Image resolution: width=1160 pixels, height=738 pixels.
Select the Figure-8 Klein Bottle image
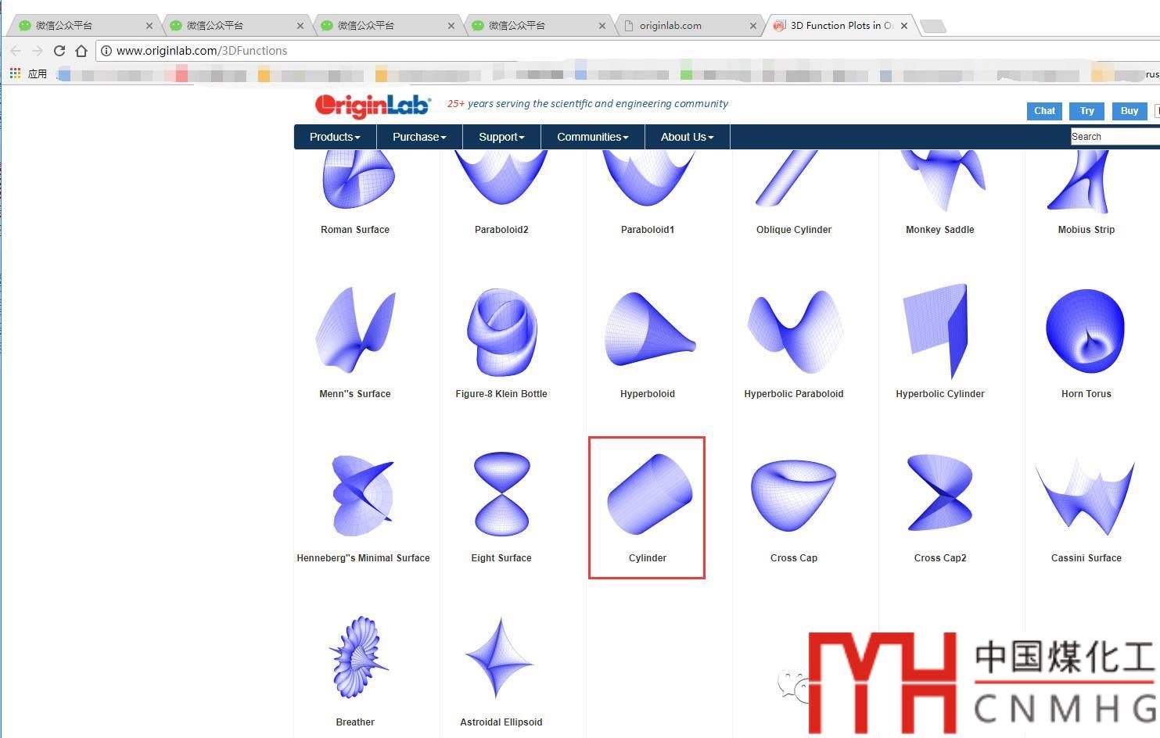click(501, 332)
